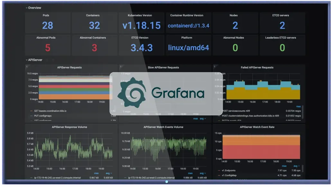Image resolution: width=332 pixels, height=188 pixels.
Task: Toggle the v1.Endpoints legend series
Action: [228, 171]
